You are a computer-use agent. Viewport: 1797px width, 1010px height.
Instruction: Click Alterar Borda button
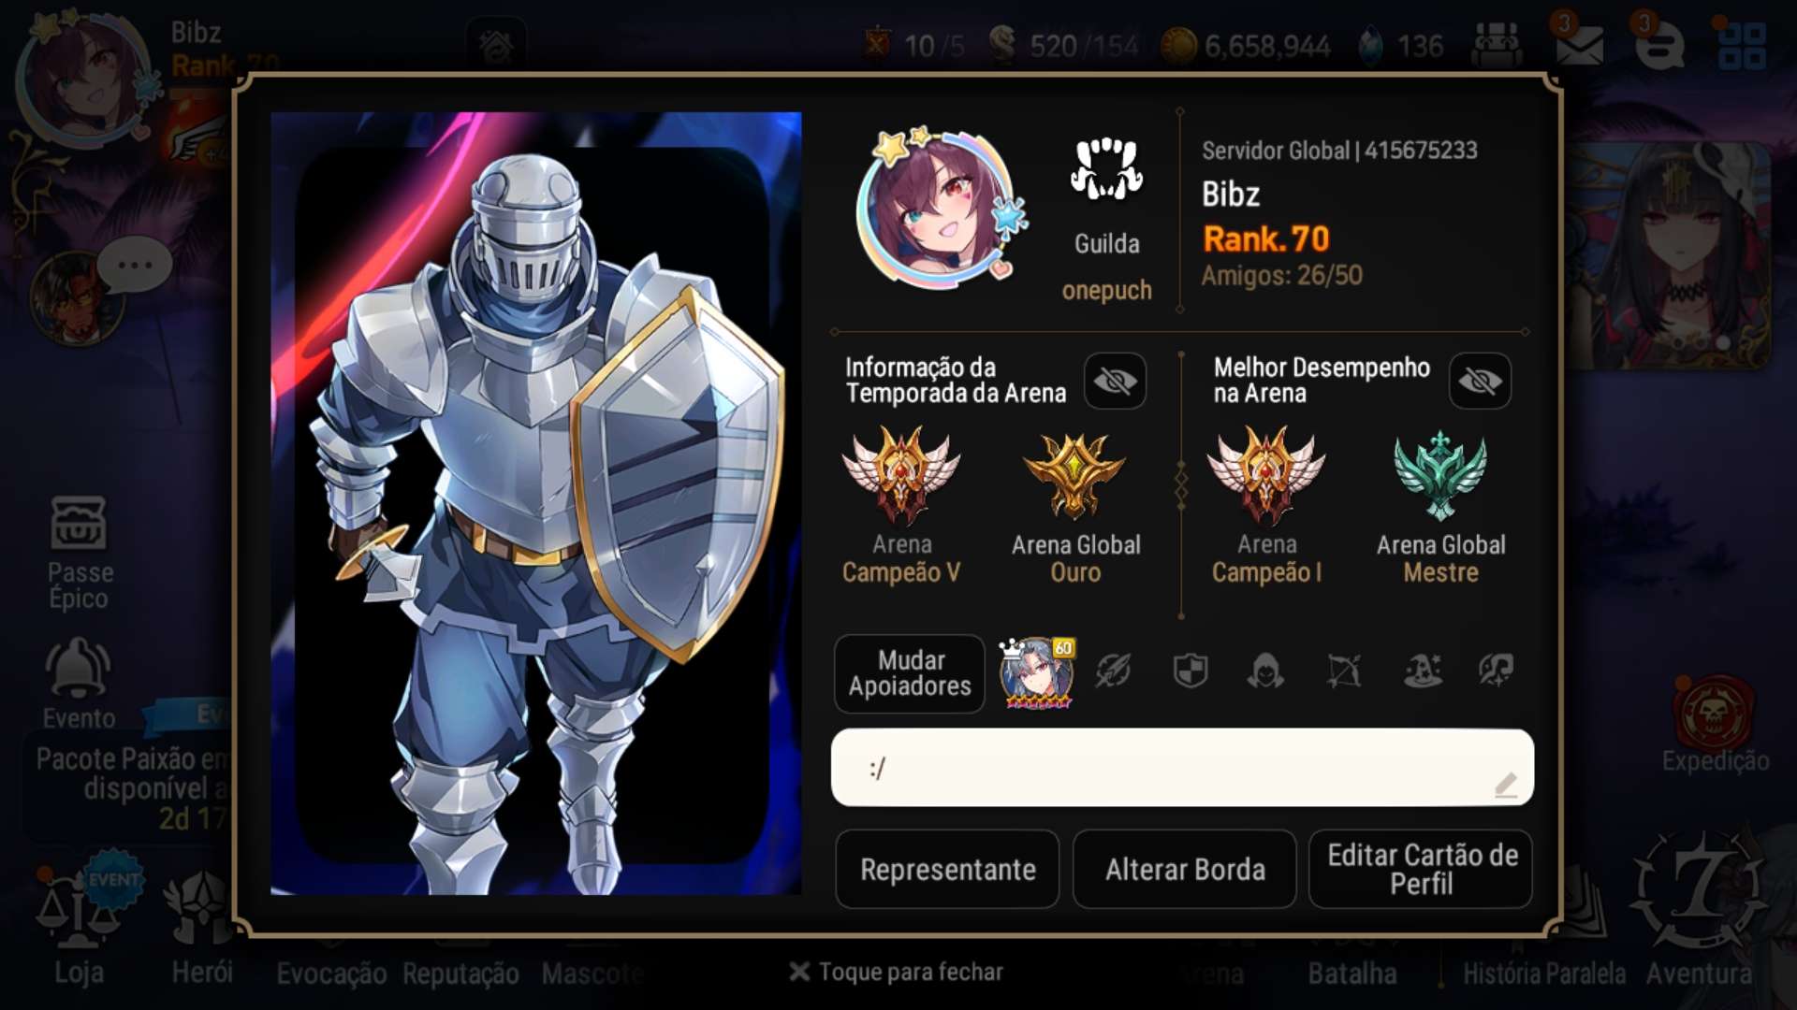[1185, 869]
